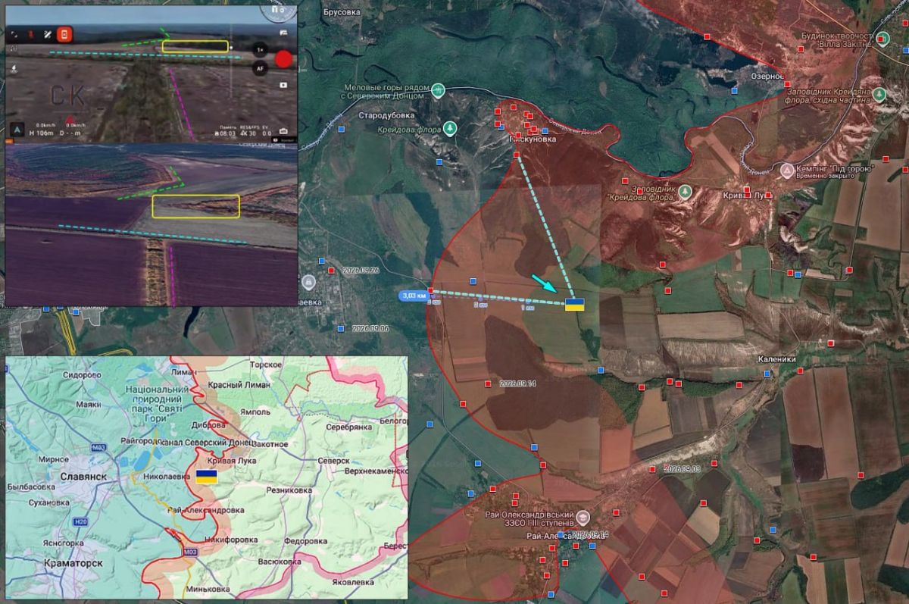Viewport: 909px width, 604px height.
Task: Click the Стародубовка village label
Action: [x=386, y=115]
